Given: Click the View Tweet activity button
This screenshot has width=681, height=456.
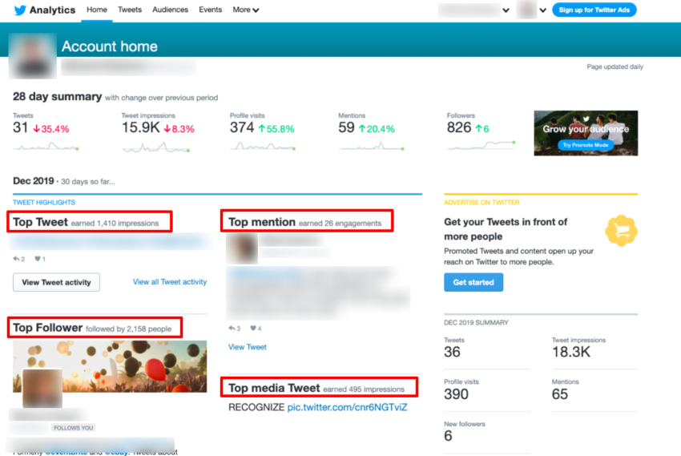Looking at the screenshot, I should coord(56,282).
